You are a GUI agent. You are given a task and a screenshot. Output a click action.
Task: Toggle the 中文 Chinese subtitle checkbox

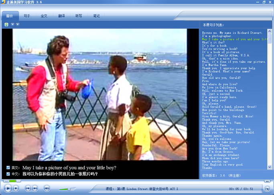[x=8, y=174]
